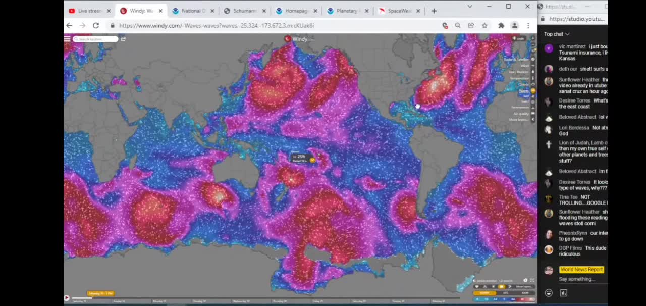Click the 25ft wave height picker label
The width and height of the screenshot is (646, 306).
pyautogui.click(x=301, y=157)
